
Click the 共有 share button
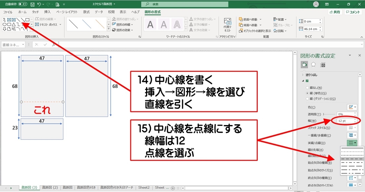[335, 12]
